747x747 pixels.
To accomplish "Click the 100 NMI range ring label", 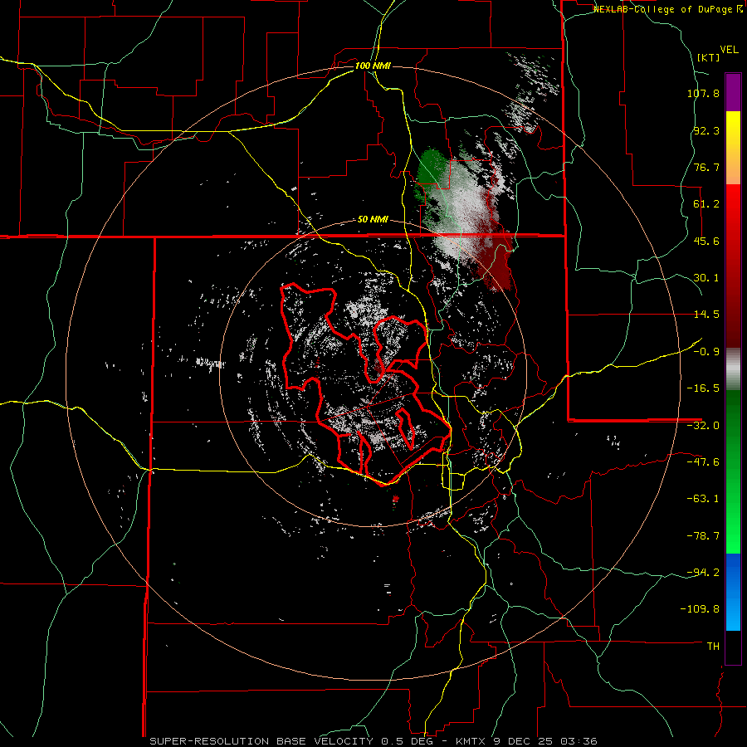I will click(x=373, y=66).
